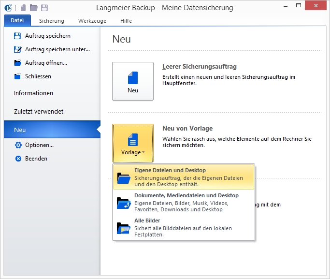This screenshot has height=279, width=330.
Task: Click the Optionen gear icon
Action: (18, 145)
